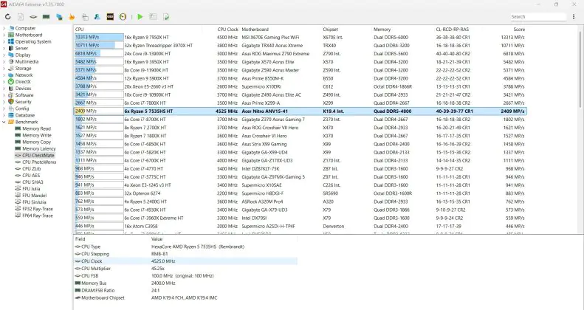Select the FPU SinJulia benchmark
The height and width of the screenshot is (310, 584).
click(34, 202)
